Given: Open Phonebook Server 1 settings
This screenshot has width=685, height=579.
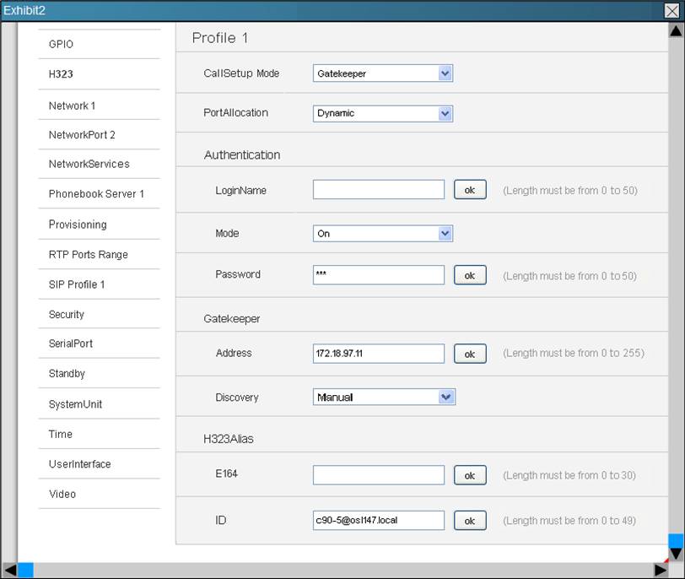Looking at the screenshot, I should [x=96, y=194].
